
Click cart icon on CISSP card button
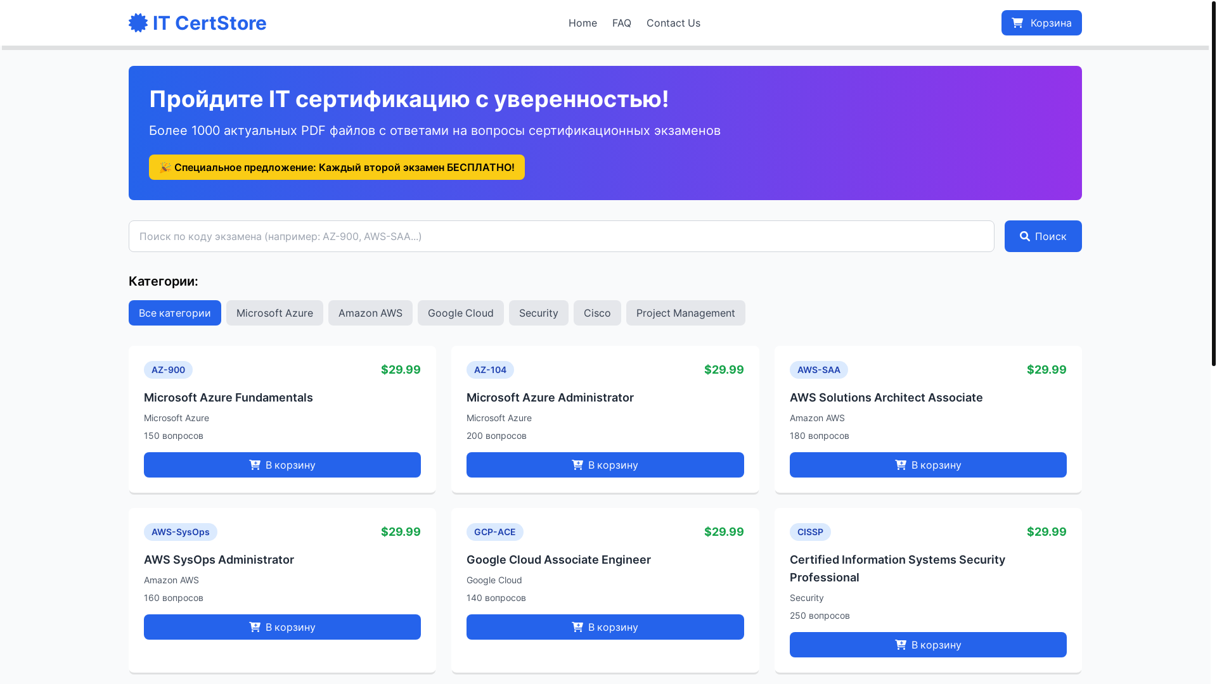(x=901, y=645)
